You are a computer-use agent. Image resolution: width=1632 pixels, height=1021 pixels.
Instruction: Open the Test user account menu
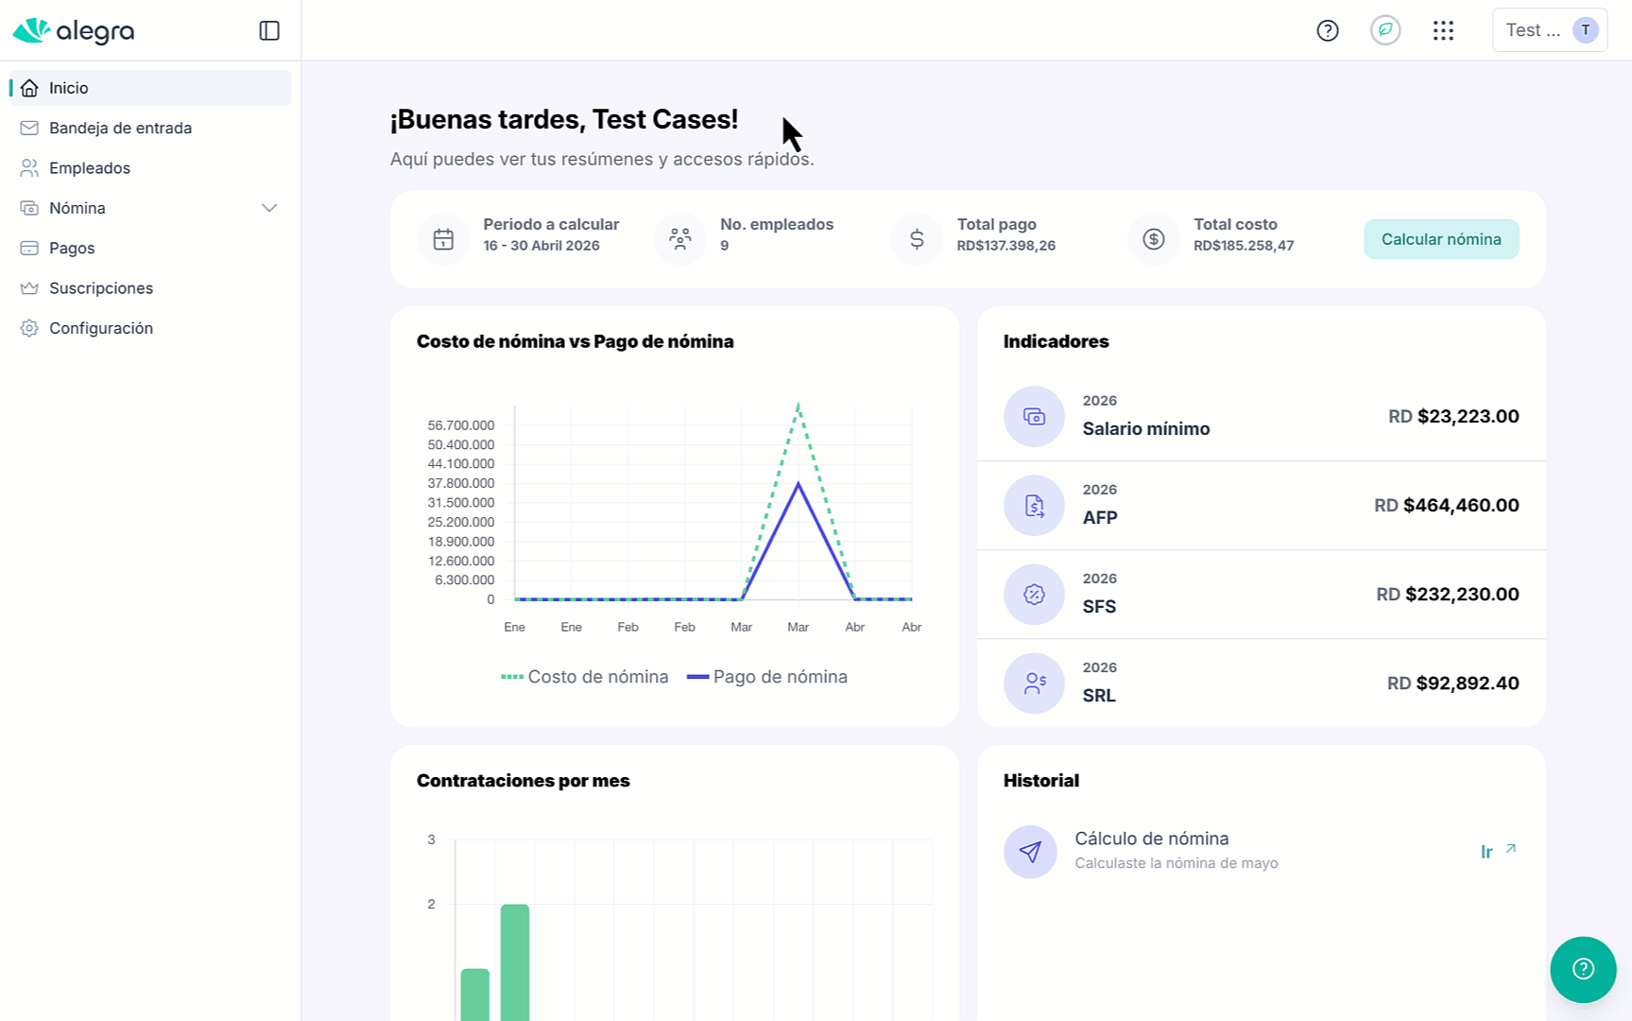(1550, 30)
